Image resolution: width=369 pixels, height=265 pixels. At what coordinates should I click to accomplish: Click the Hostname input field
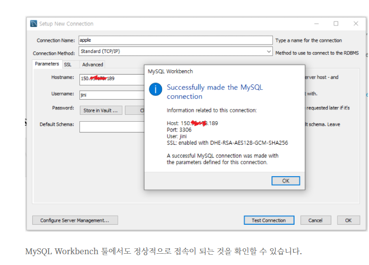tap(112, 79)
